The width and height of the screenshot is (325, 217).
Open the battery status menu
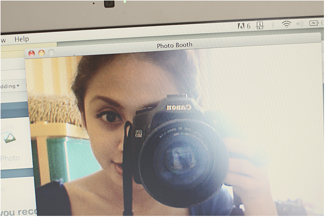pyautogui.click(x=314, y=23)
